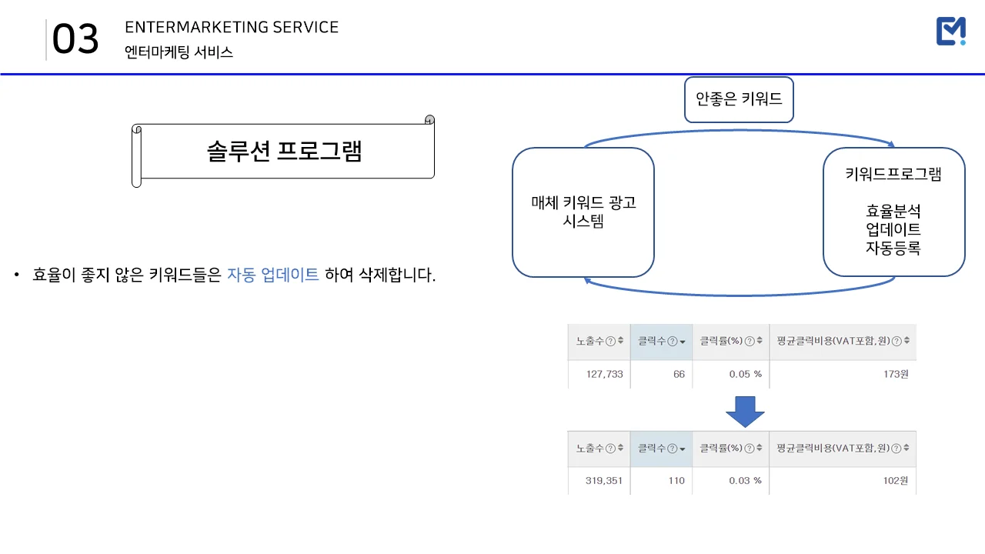Click the section number 03
Image resolution: width=985 pixels, height=554 pixels.
pyautogui.click(x=75, y=39)
